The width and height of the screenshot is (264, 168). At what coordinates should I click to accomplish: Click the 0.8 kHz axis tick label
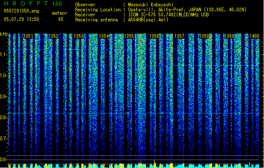(3, 118)
